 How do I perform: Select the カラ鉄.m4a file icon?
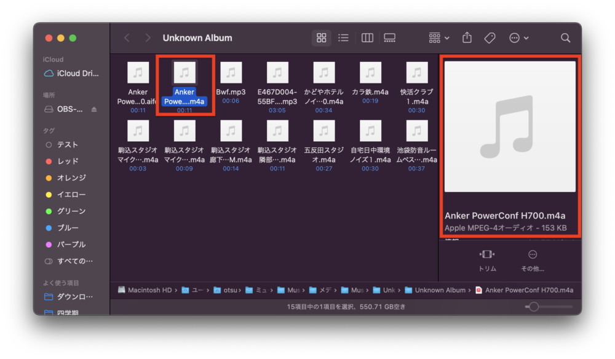(370, 72)
